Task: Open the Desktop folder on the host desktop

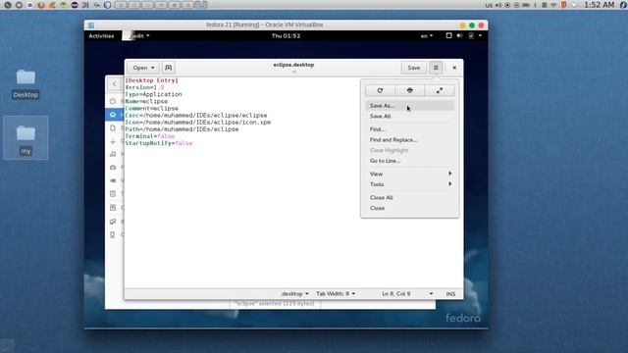Action: click(x=26, y=83)
